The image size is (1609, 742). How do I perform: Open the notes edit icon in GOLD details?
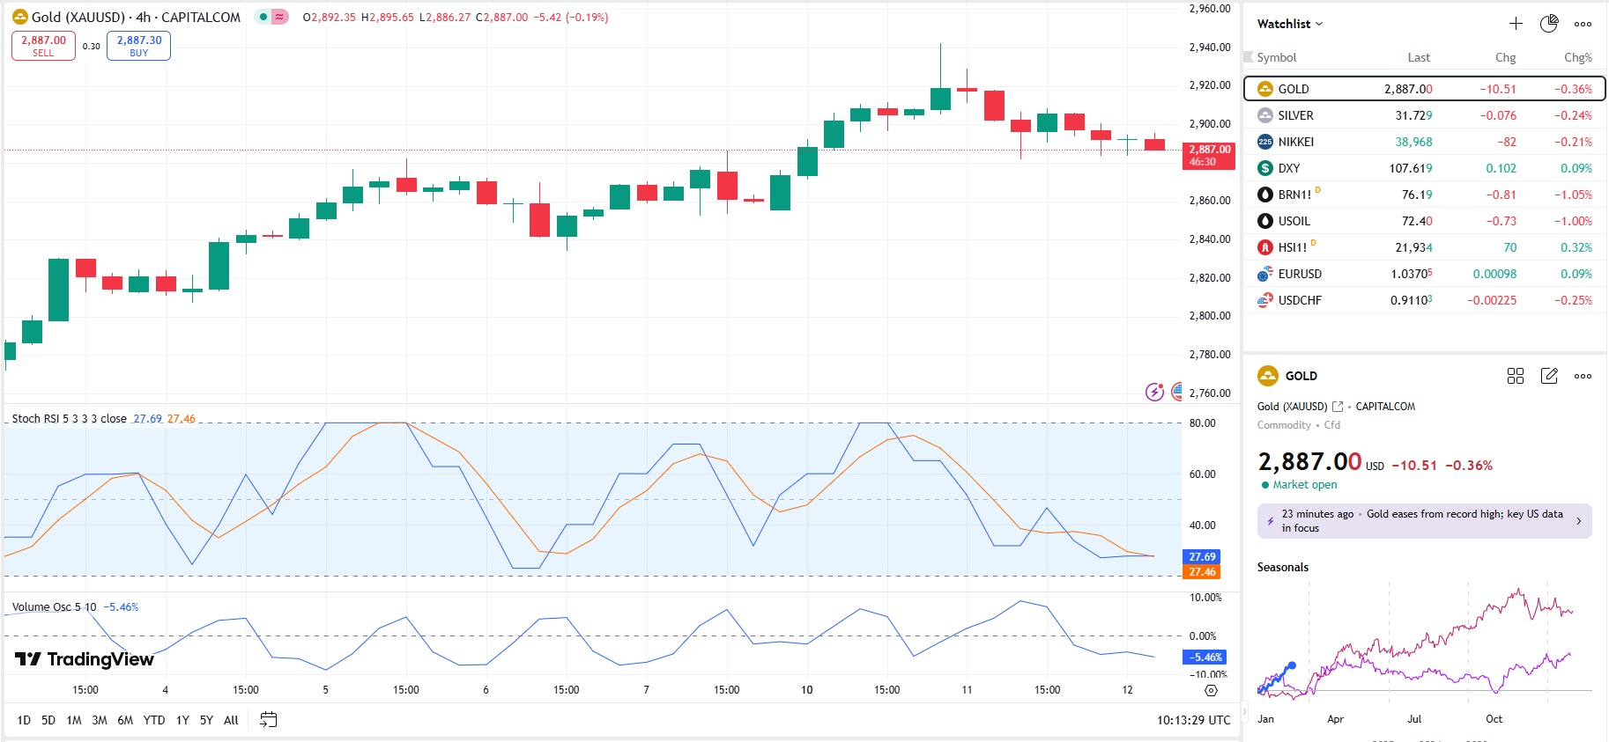pos(1549,376)
